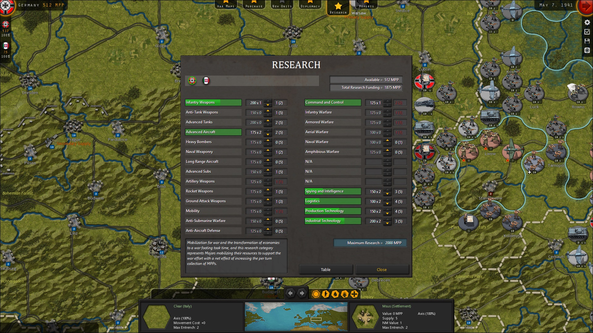Viewport: 593px width, 333px height.
Task: Open the settings gear icon
Action: coord(587,23)
